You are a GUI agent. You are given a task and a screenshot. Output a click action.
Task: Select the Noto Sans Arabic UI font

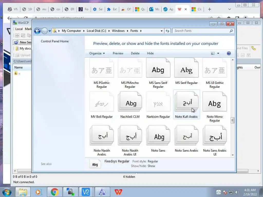(x=215, y=135)
